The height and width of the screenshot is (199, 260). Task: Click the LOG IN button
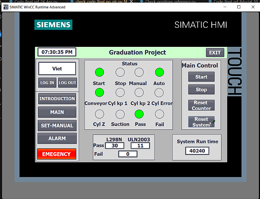click(47, 83)
